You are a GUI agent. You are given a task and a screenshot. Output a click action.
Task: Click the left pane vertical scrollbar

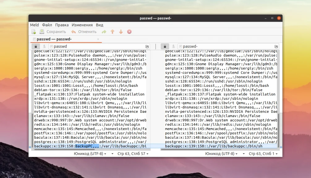click(x=32, y=130)
